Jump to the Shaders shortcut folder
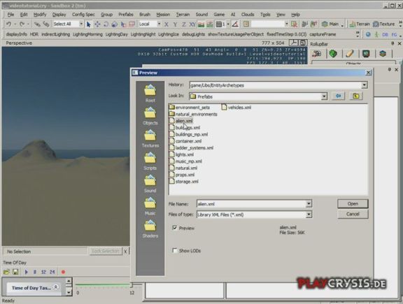 click(x=150, y=229)
